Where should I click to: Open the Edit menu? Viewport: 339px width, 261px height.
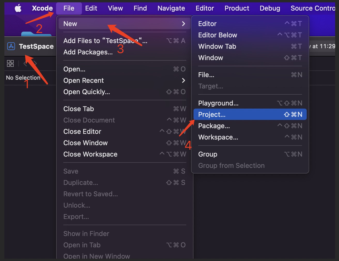[x=91, y=8]
